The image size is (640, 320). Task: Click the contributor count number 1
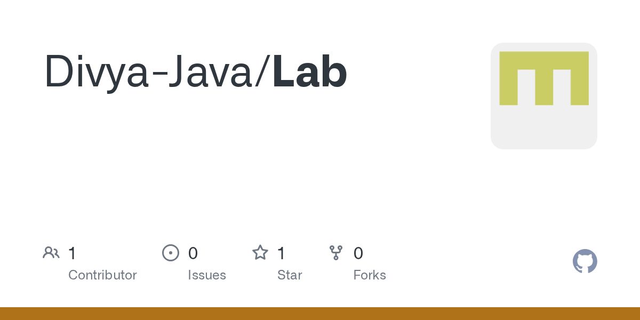pos(72,253)
